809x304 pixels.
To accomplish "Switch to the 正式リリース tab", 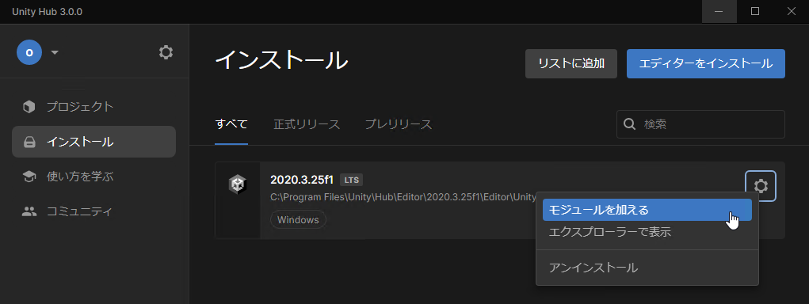I will point(307,124).
